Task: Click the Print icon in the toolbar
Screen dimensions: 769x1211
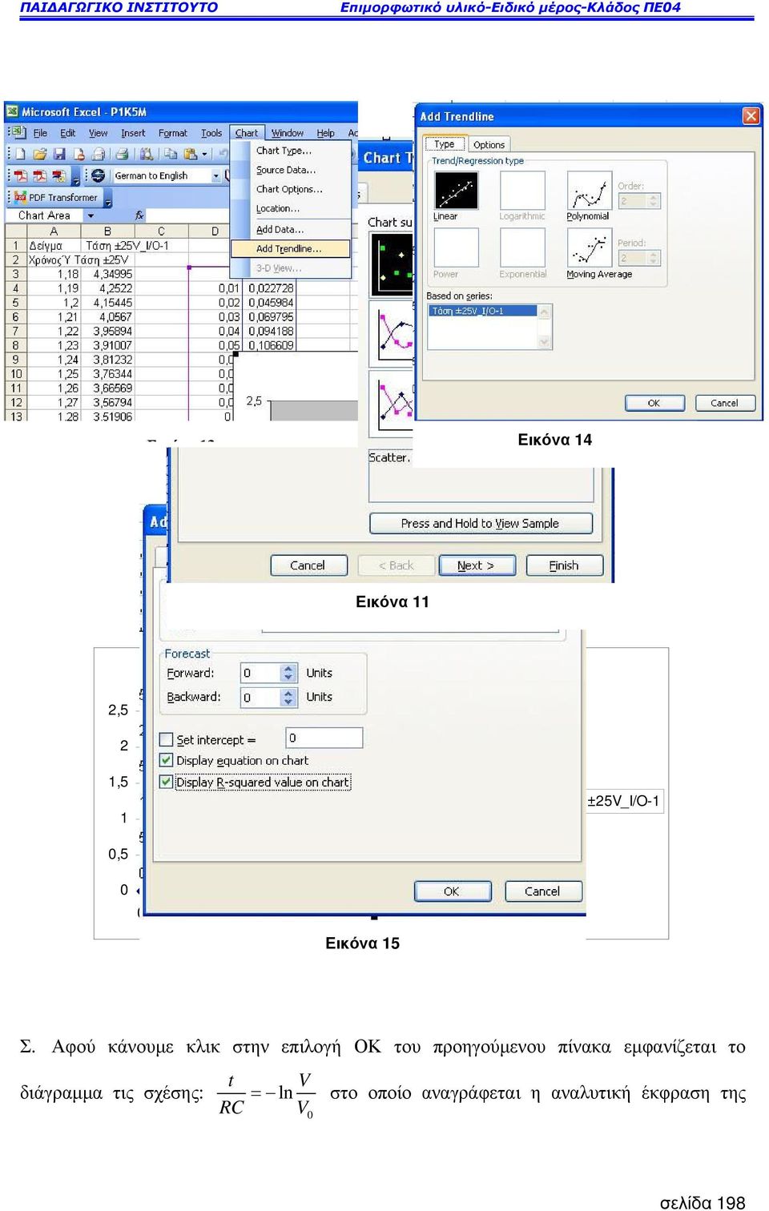Action: click(x=122, y=154)
